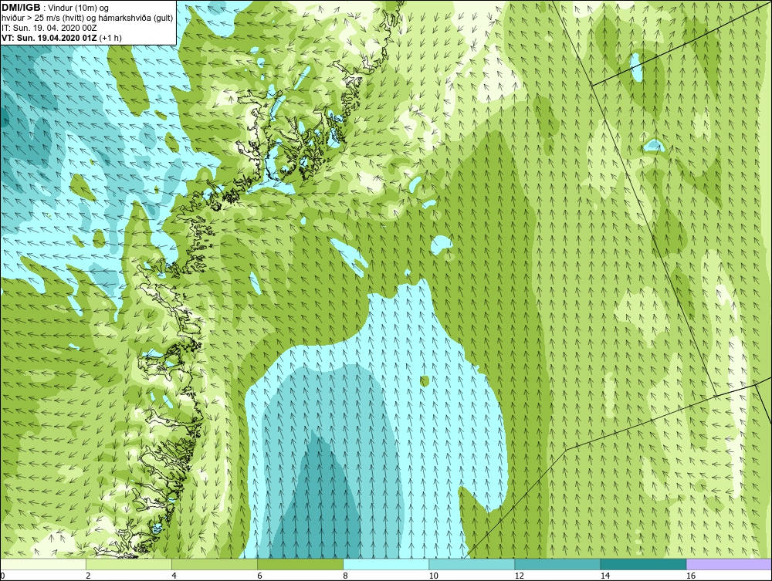Click the purple above-16 m/s swatch
The height and width of the screenshot is (581, 772).
coord(729,564)
